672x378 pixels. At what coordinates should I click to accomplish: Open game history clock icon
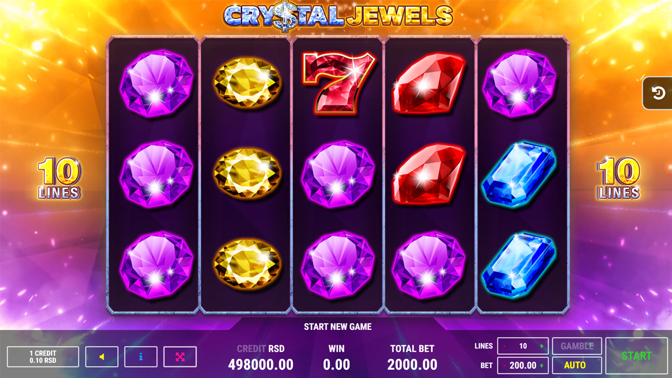pos(658,93)
